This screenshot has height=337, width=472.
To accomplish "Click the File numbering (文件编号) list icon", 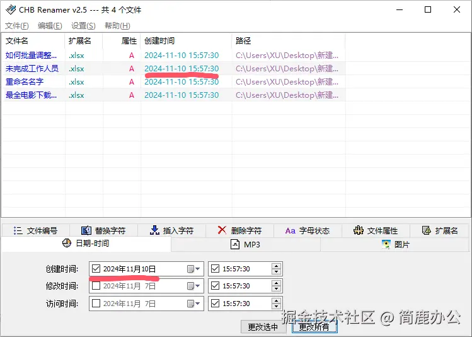I will coord(18,230).
